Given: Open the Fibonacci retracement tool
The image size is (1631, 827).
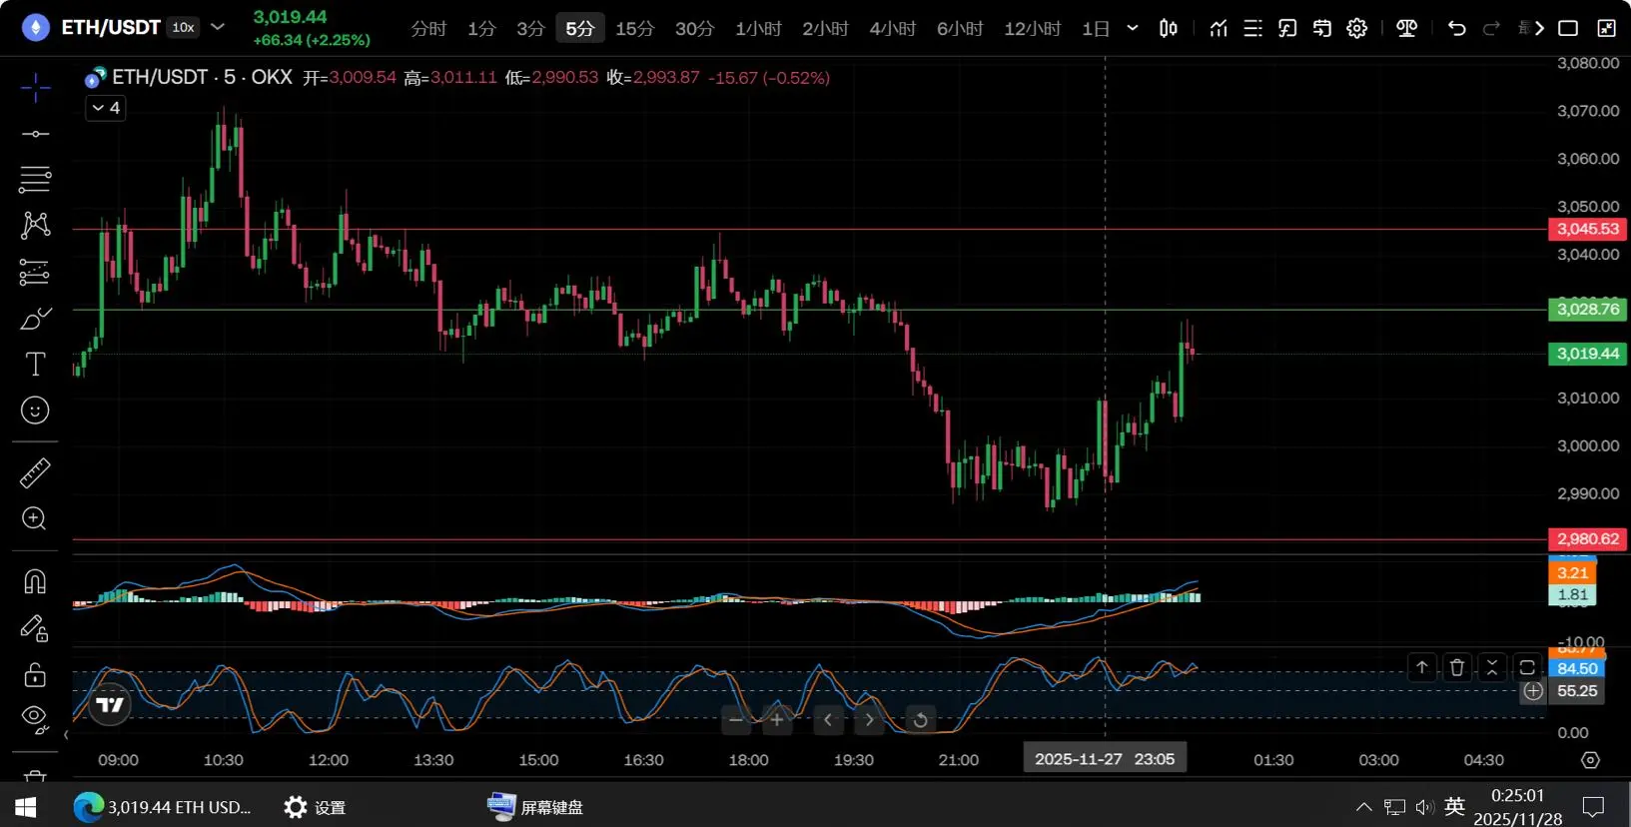Looking at the screenshot, I should tap(35, 180).
